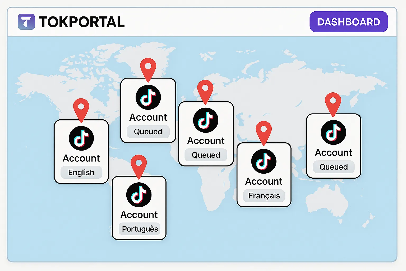Click Account label in Queued card near Japan
The width and height of the screenshot is (406, 271).
point(334,152)
